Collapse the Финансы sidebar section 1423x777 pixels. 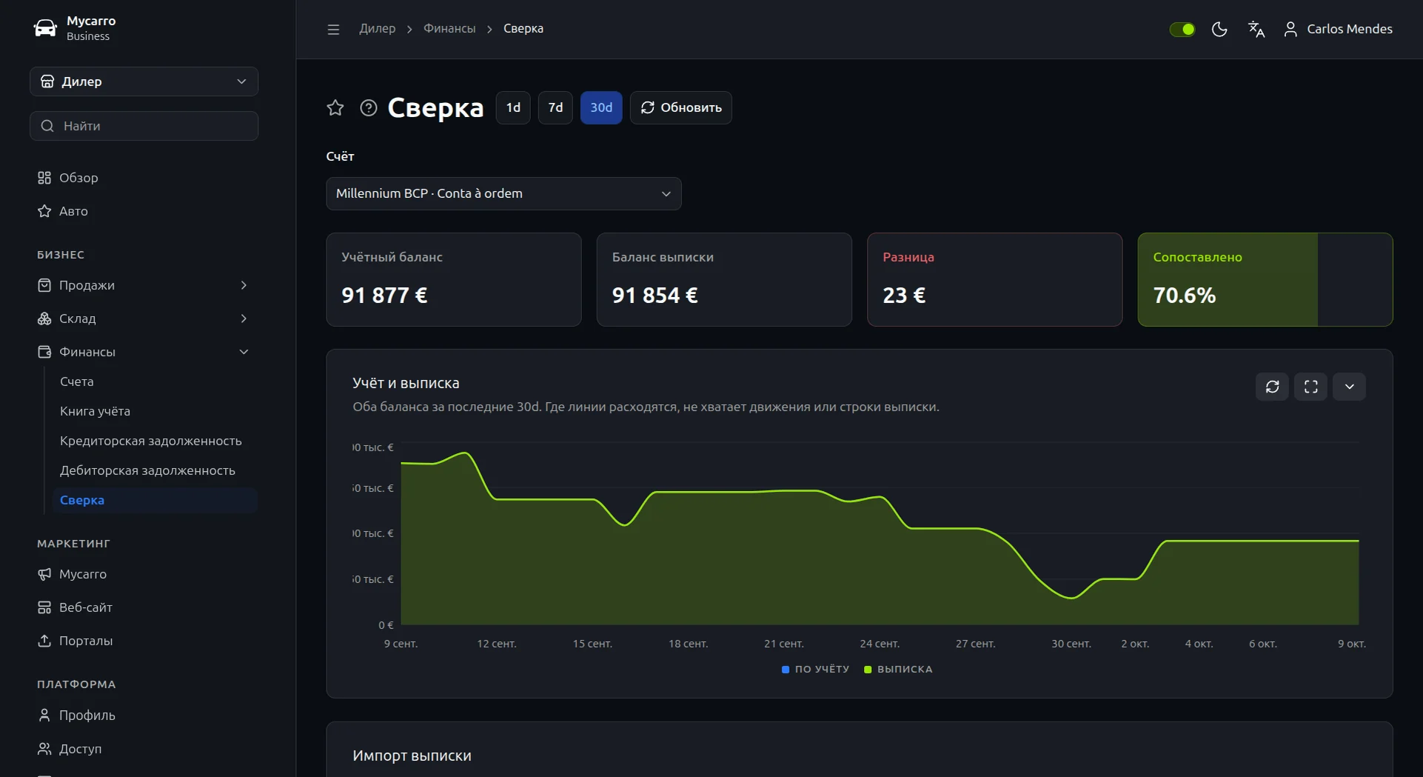pos(144,352)
